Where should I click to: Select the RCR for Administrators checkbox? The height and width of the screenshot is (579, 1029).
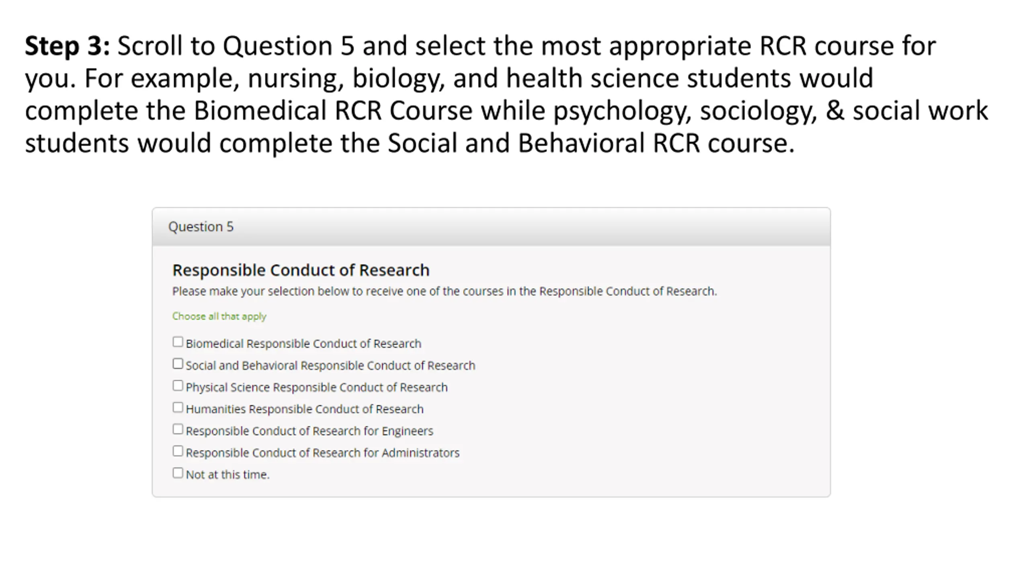pos(178,451)
